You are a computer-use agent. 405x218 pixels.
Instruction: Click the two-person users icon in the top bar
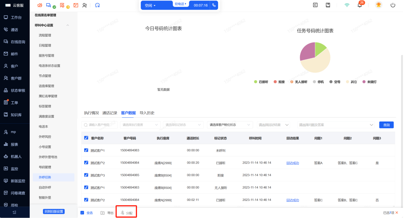84,5
